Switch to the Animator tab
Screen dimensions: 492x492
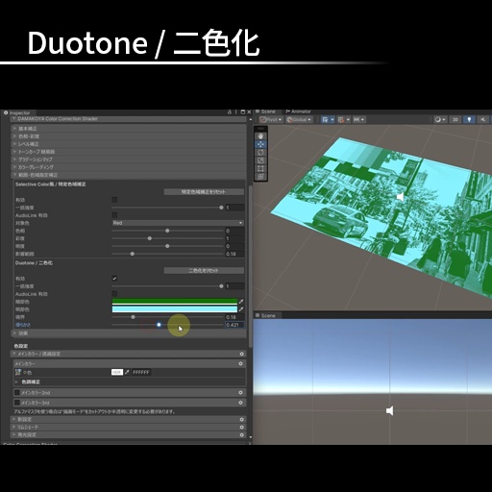(298, 111)
